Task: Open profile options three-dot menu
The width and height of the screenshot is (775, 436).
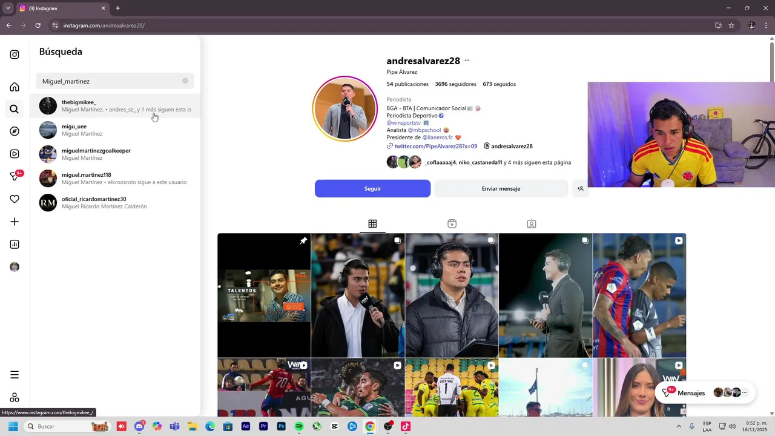Action: coord(467,61)
